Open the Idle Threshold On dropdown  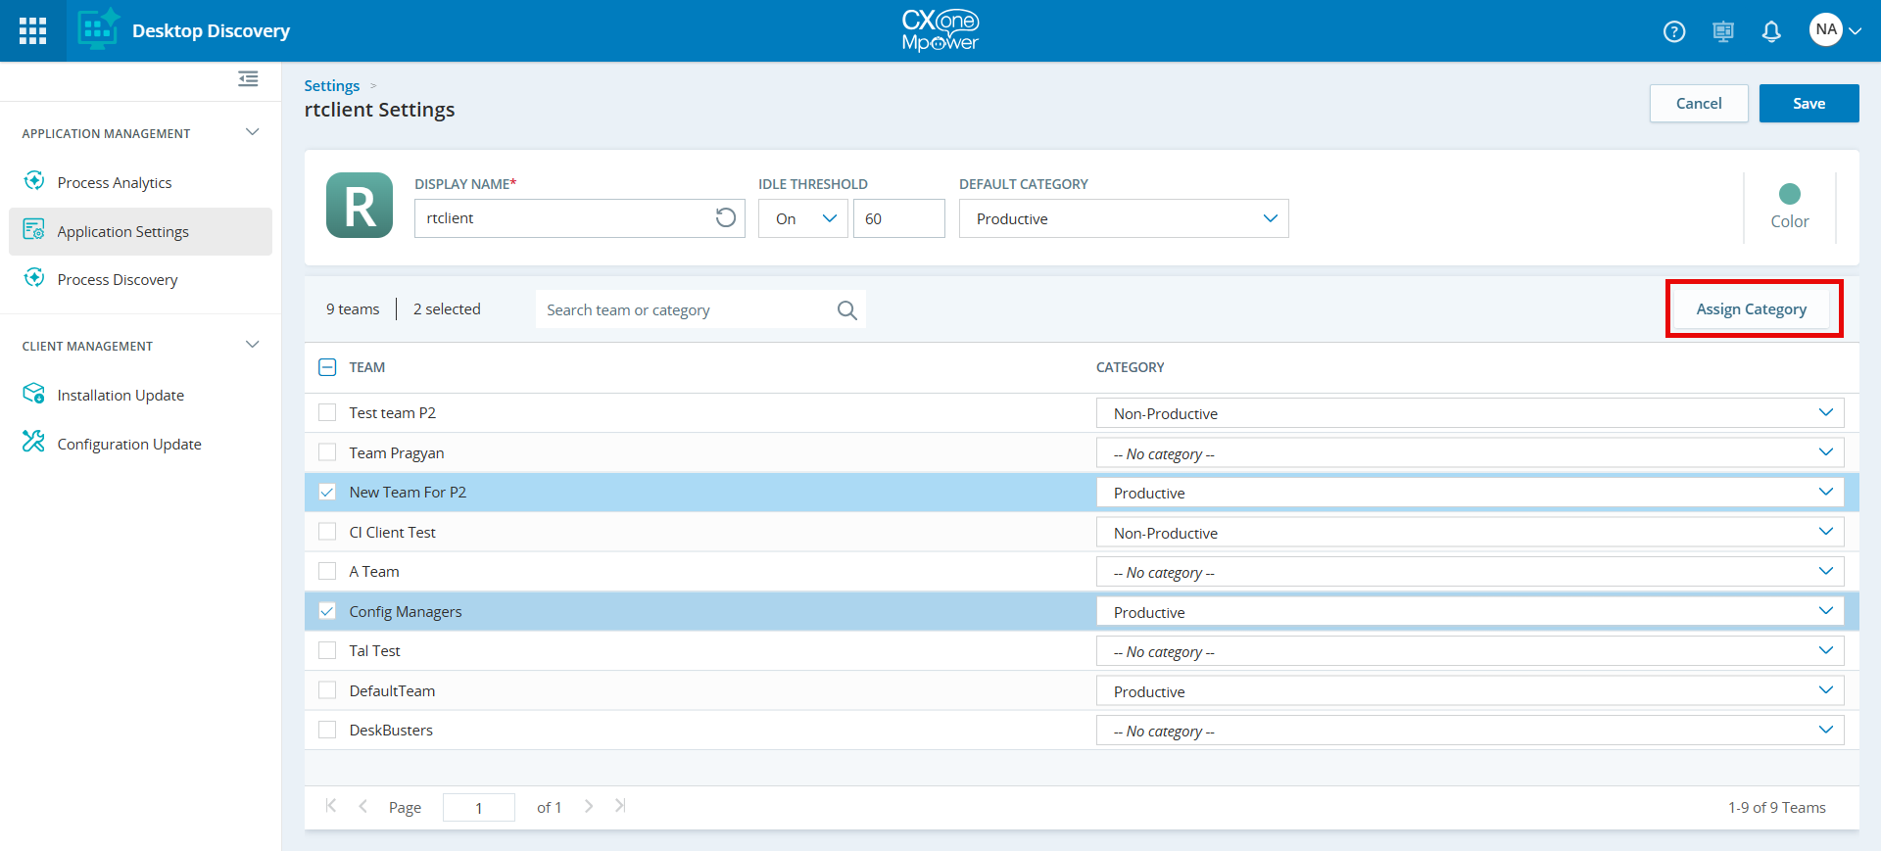(x=803, y=218)
